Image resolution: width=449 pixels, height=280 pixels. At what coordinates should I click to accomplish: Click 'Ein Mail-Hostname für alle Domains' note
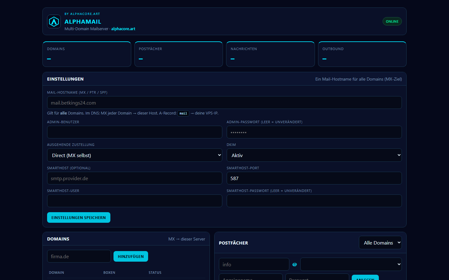click(359, 79)
